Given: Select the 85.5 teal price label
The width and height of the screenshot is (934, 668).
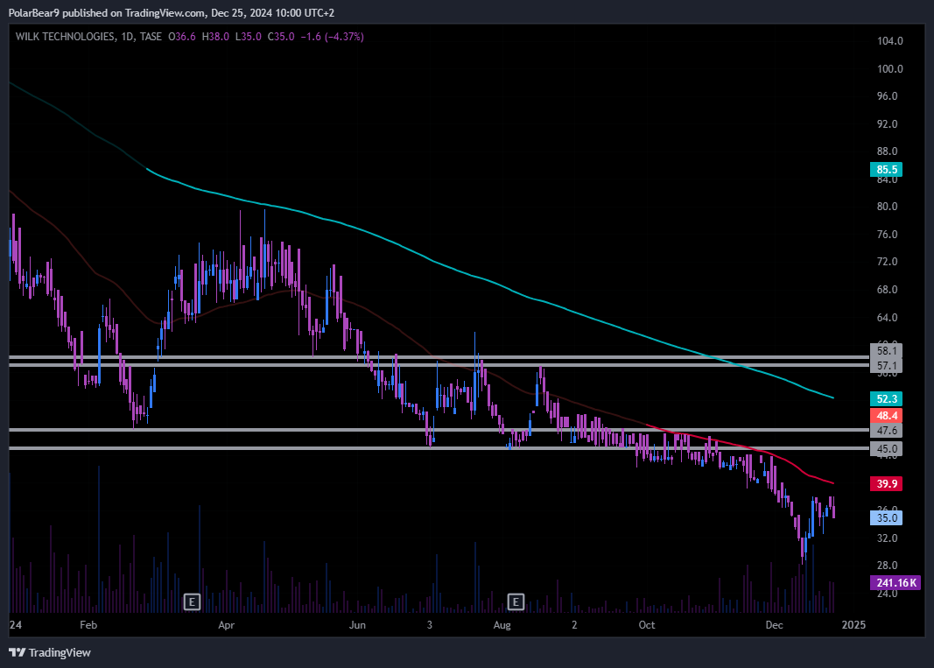Looking at the screenshot, I should (887, 170).
